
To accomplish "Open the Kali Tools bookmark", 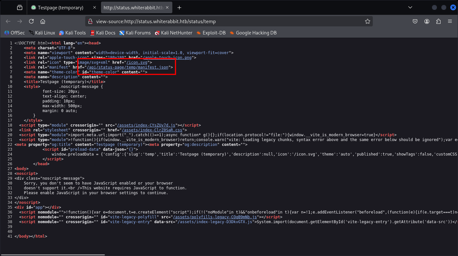I will tap(75, 33).
